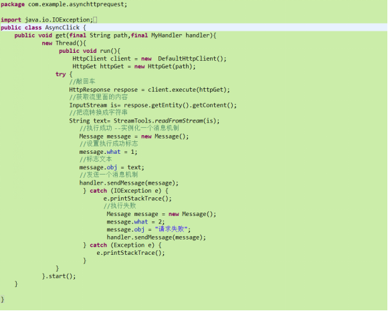Click 'client.execute(httpGet);' call
The image size is (388, 311).
[x=189, y=90]
